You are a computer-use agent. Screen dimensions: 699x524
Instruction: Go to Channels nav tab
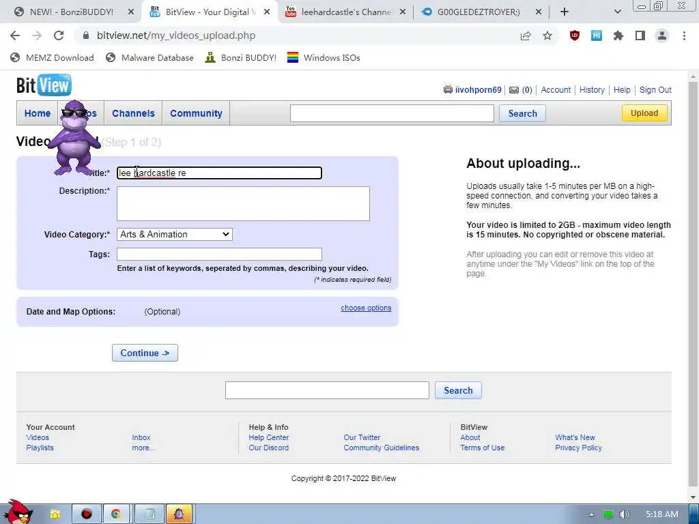tap(133, 113)
